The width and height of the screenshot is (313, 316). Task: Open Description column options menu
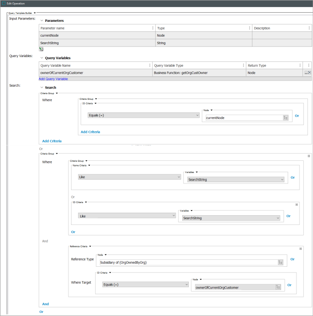(309, 28)
